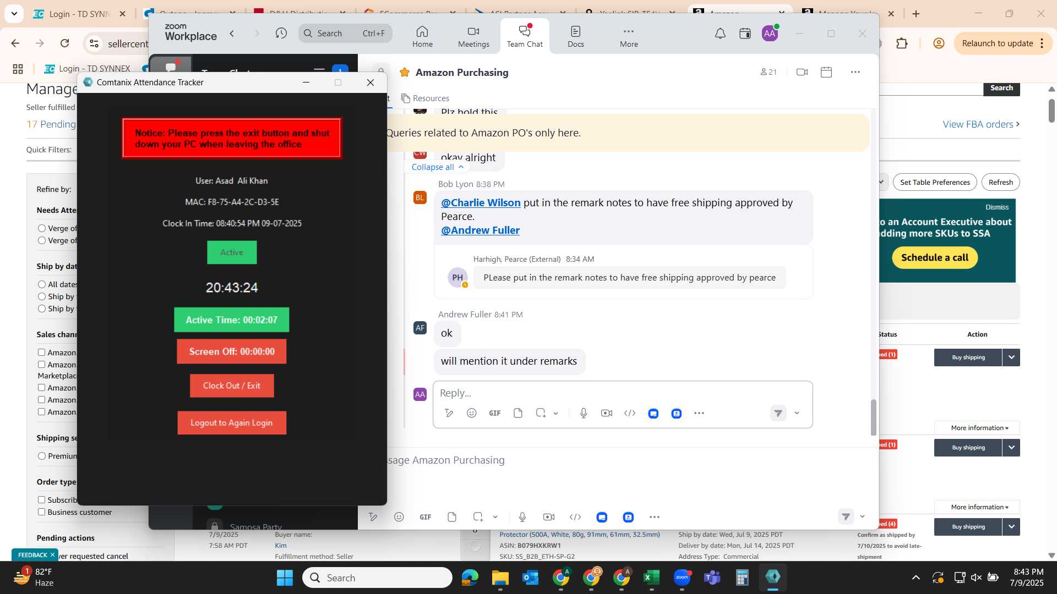Open Zoom Meetings tab
The width and height of the screenshot is (1057, 594).
point(473,36)
